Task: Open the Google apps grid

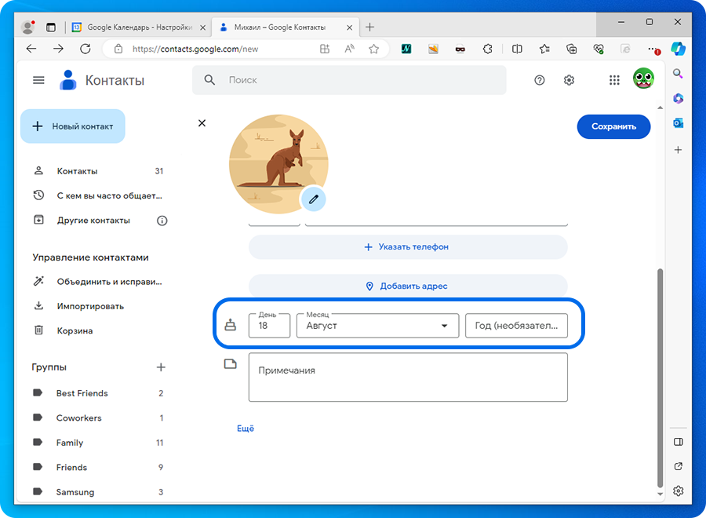Action: [614, 80]
